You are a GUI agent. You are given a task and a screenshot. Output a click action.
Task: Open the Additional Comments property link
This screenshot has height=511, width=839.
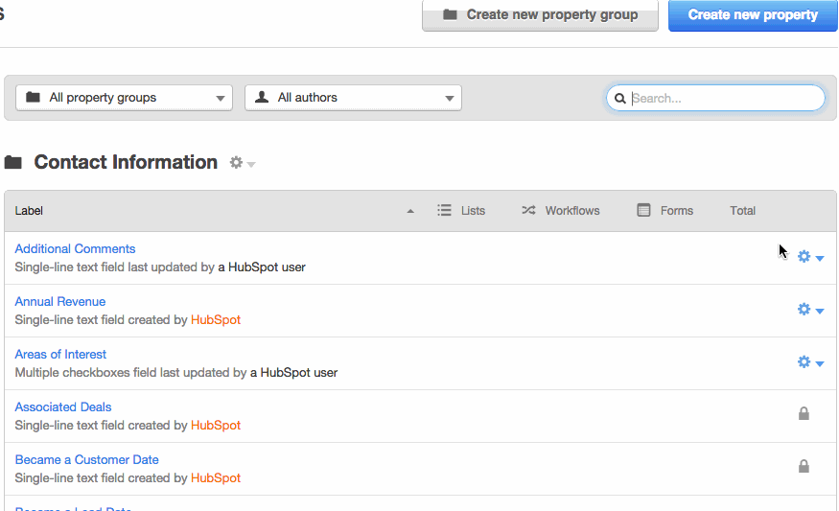tap(75, 249)
